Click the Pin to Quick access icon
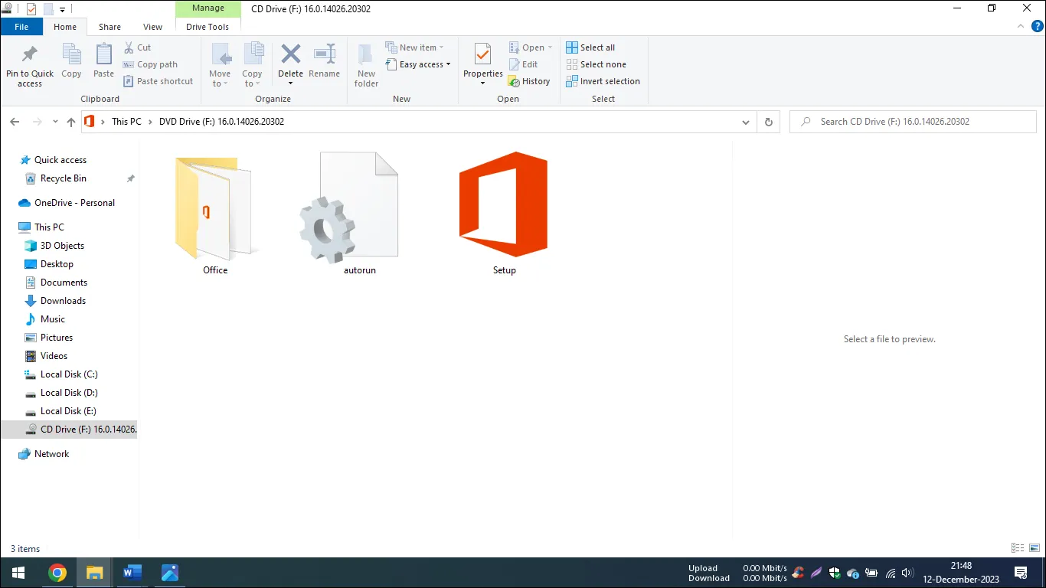Viewport: 1046px width, 588px height. 30,56
